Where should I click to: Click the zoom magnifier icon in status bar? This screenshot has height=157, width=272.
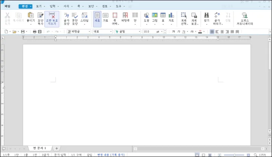pyautogui.click(x=255, y=155)
